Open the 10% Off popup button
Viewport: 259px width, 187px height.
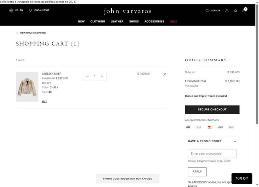[x=242, y=178]
